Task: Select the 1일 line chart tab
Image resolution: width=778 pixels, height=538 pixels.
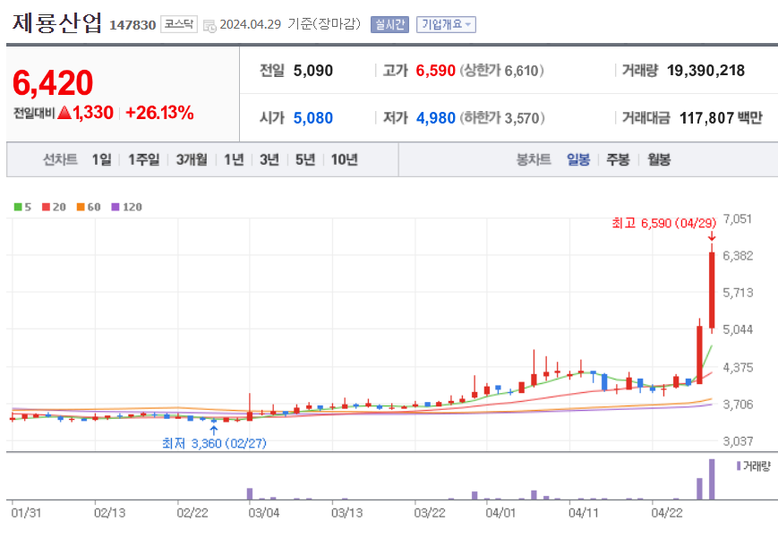Action: click(x=102, y=160)
